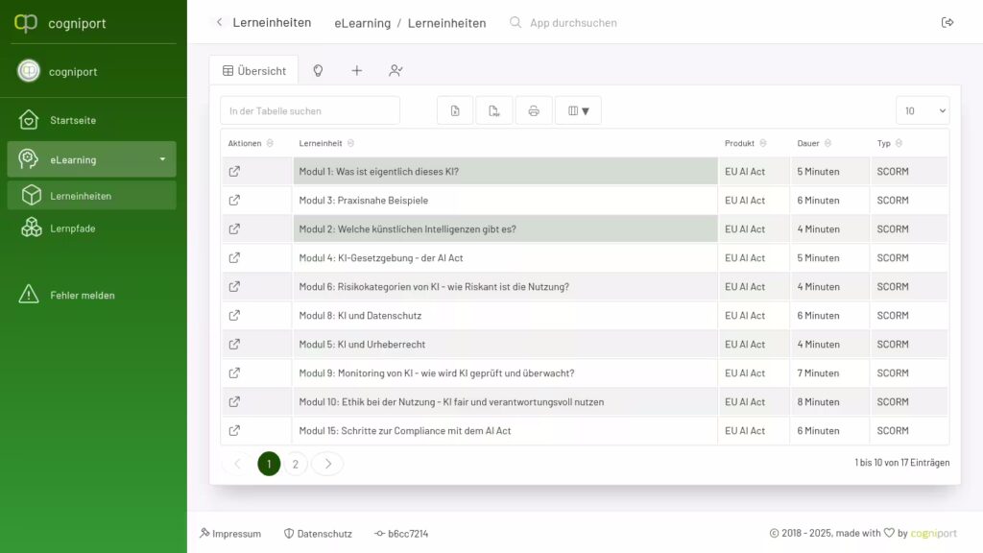Screen dimensions: 983x553
Task: Click the first file export button in the toolbar
Action: 455,110
